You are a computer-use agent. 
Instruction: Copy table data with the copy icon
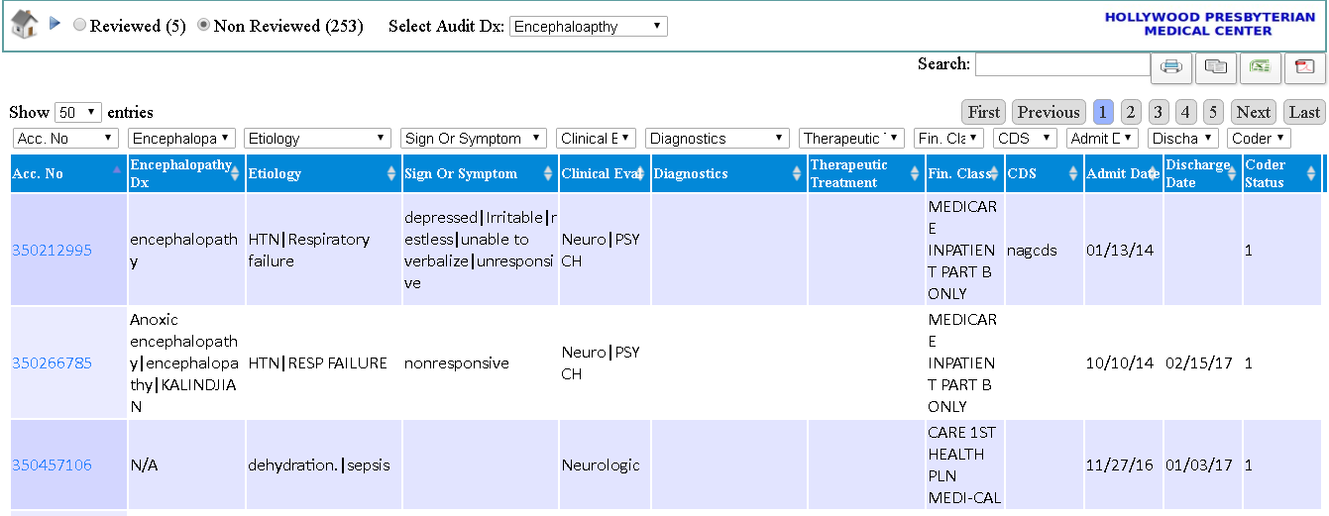pos(1216,66)
